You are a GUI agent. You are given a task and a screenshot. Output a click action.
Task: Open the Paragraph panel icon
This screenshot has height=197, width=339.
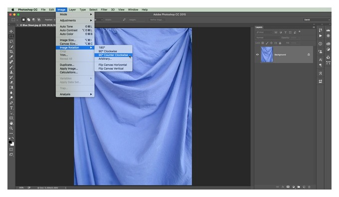[321, 65]
